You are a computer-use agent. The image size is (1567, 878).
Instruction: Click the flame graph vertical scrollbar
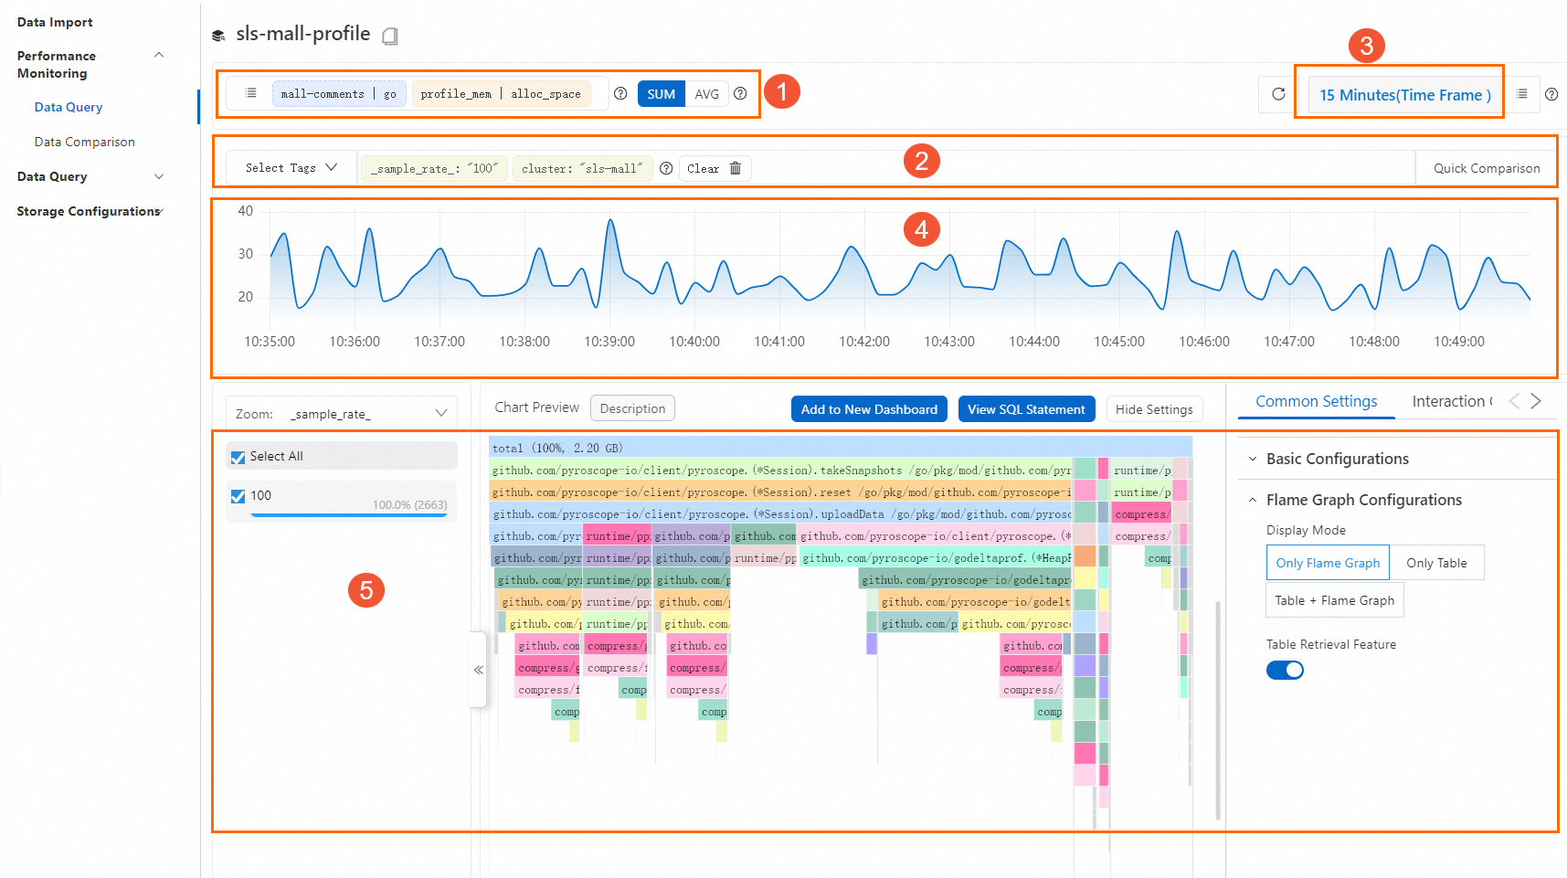1218,710
